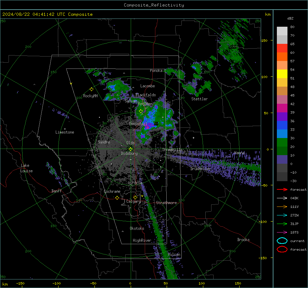Click the yellow radar-site diamond between Olds and Didsbury

130,149
